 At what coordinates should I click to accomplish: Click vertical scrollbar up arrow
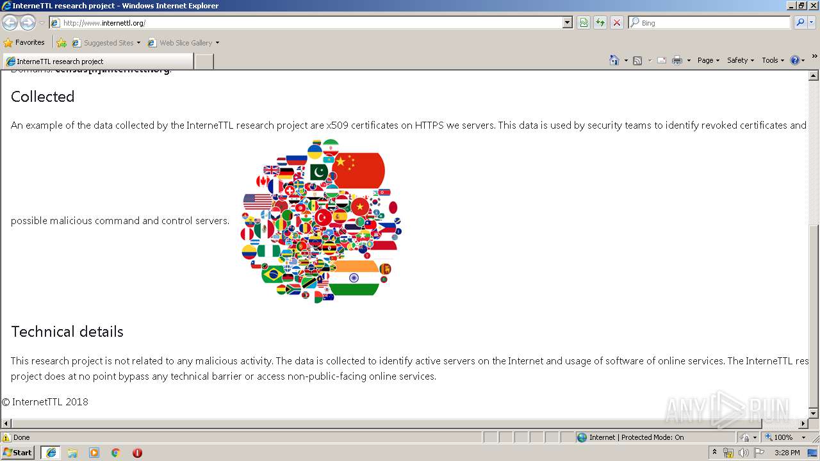click(814, 76)
